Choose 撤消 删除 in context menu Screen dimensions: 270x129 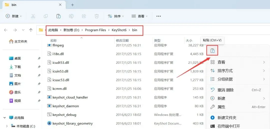(x=238, y=90)
